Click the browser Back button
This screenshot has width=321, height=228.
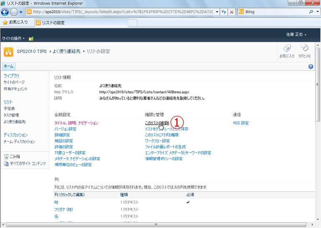[x=5, y=12]
